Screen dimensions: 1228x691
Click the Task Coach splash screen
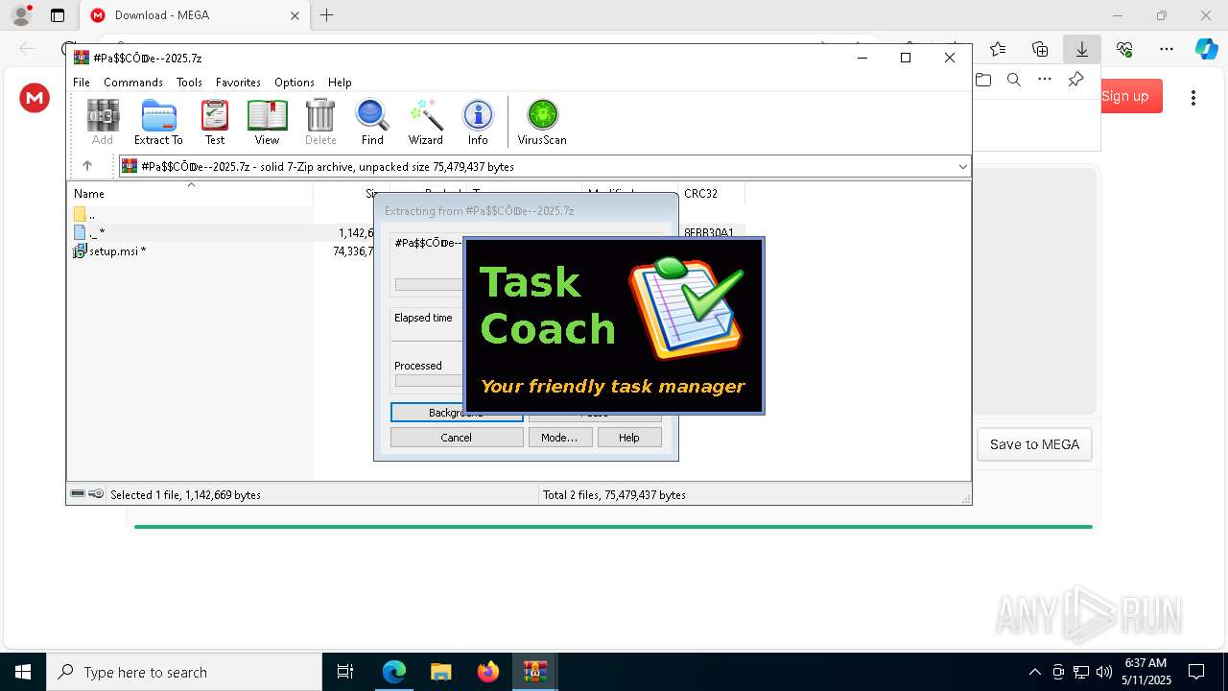(614, 326)
